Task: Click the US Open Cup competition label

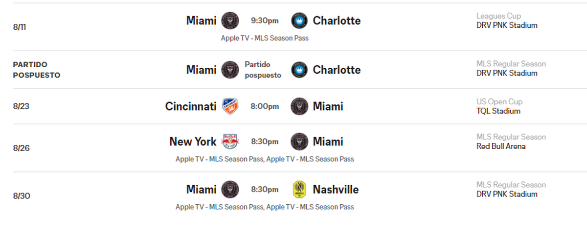Action: [499, 102]
